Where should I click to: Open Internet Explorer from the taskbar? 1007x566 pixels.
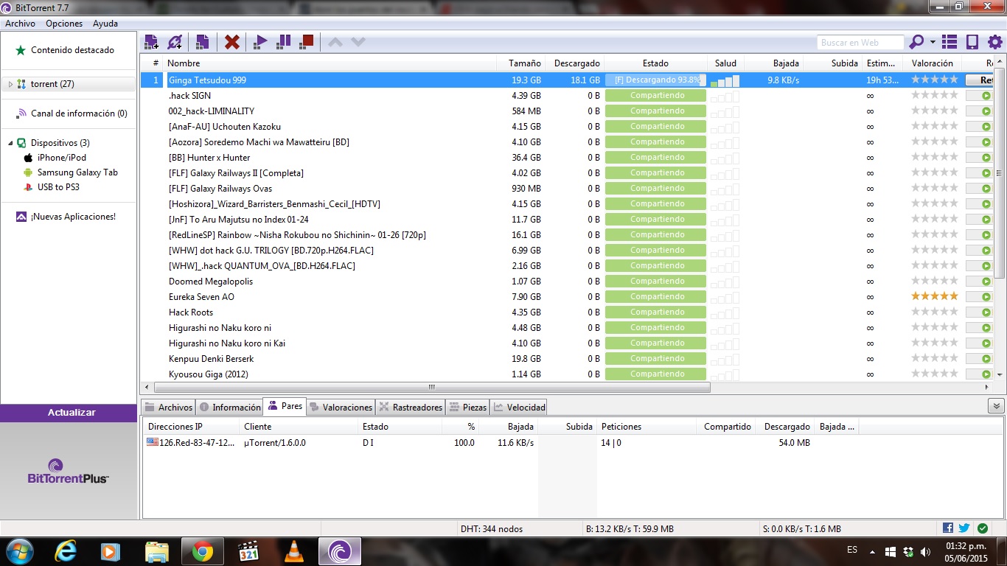(x=67, y=551)
